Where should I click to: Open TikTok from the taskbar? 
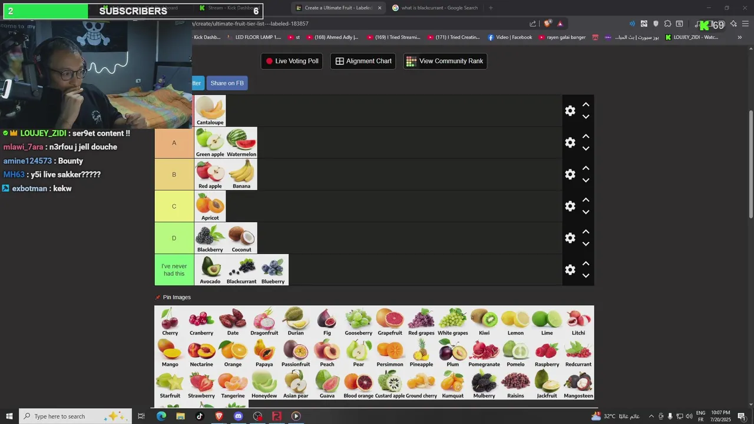200,416
